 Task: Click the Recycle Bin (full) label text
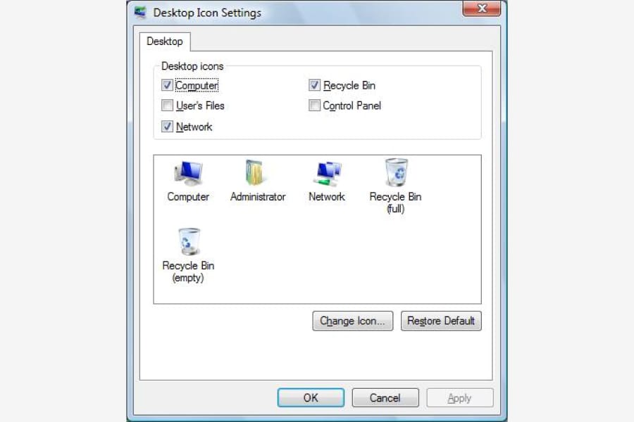coord(395,203)
